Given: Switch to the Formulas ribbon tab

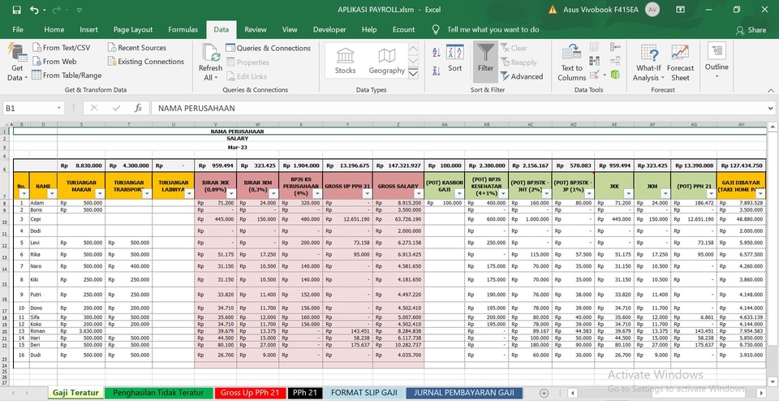Looking at the screenshot, I should point(183,29).
